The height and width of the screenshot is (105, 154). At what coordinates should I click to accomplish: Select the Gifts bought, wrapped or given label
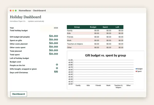(x=23, y=69)
